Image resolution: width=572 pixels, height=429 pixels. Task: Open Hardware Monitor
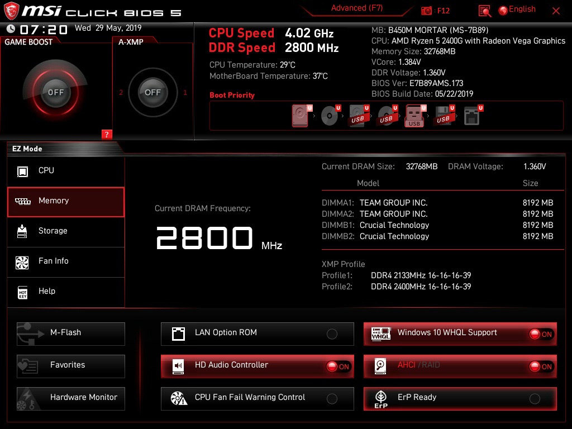coord(71,398)
